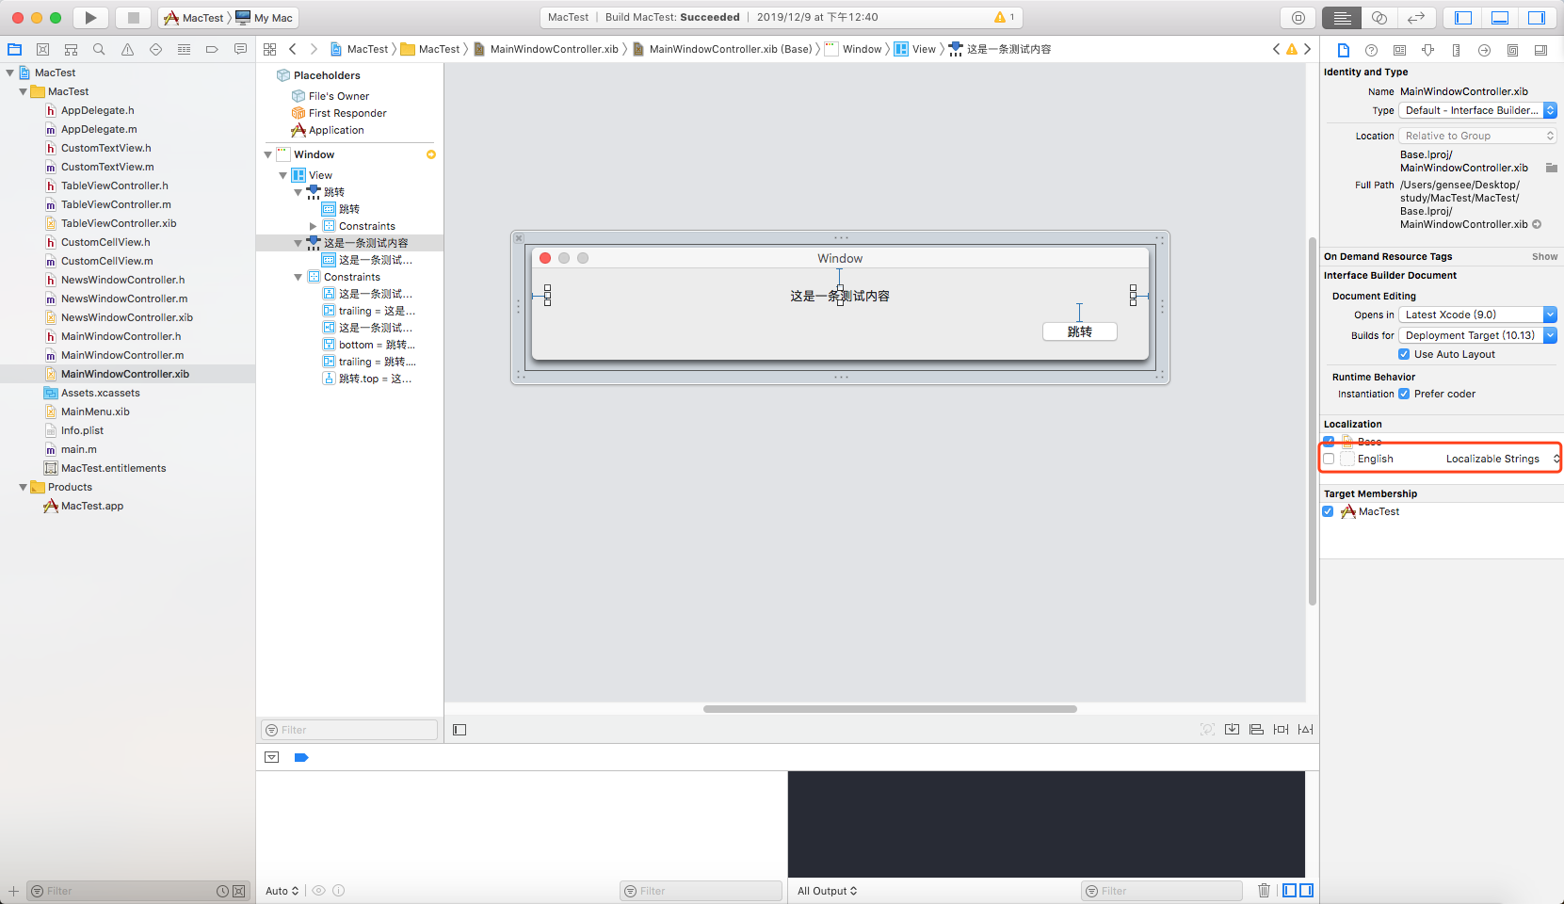Open the Debug navigator tab

click(184, 49)
